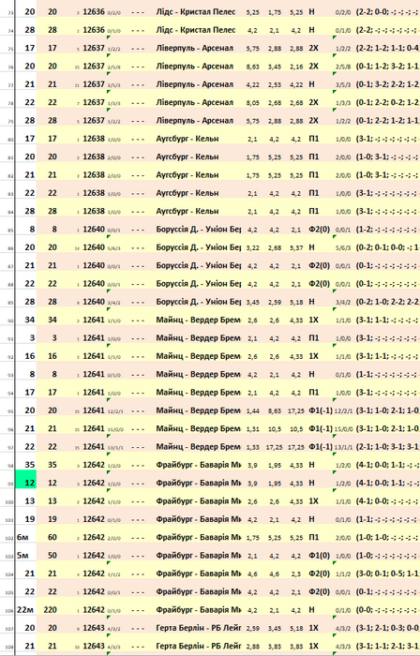Click ID cell 12643 in row 107
The height and width of the screenshot is (656, 420).
[x=94, y=628]
